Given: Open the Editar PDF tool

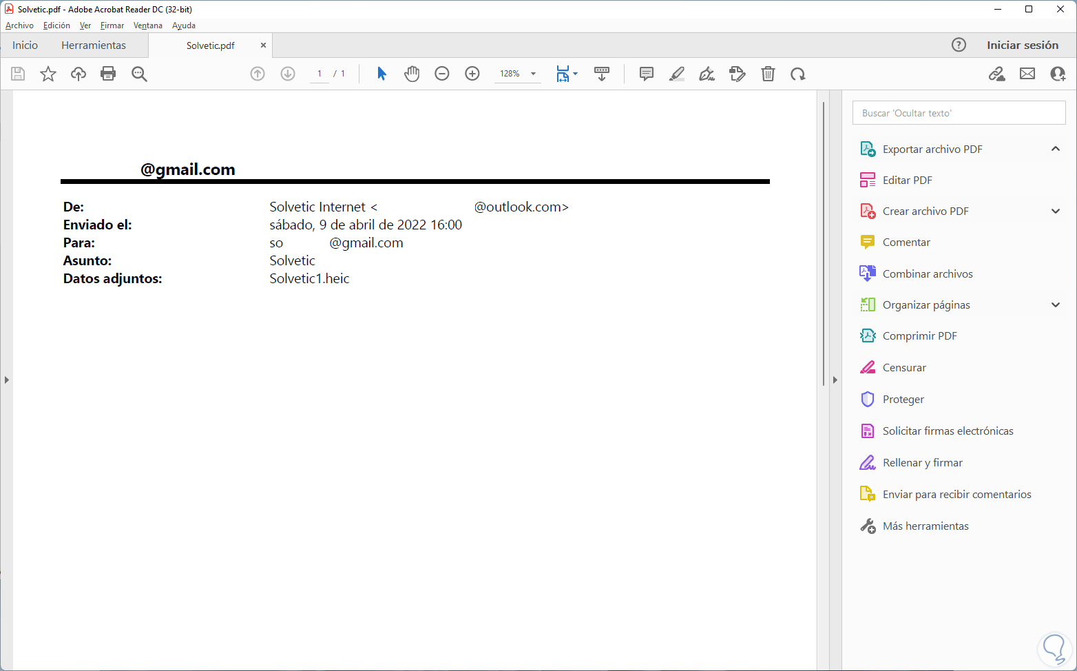Looking at the screenshot, I should (908, 180).
